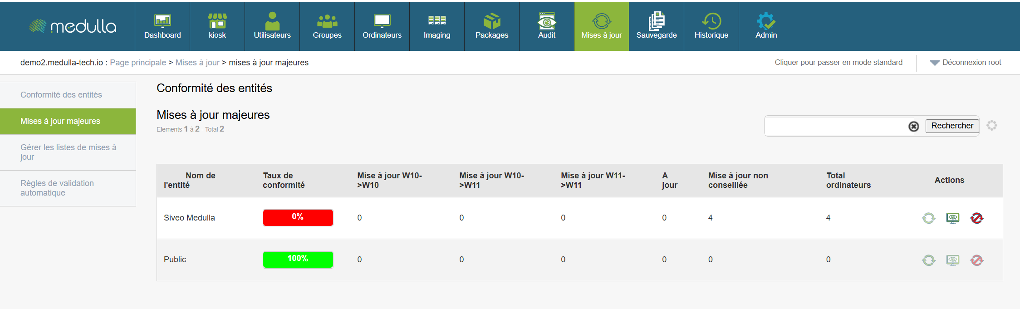The height and width of the screenshot is (309, 1020).
Task: Click red prohibited icon for Siveo Medulla
Action: point(976,218)
